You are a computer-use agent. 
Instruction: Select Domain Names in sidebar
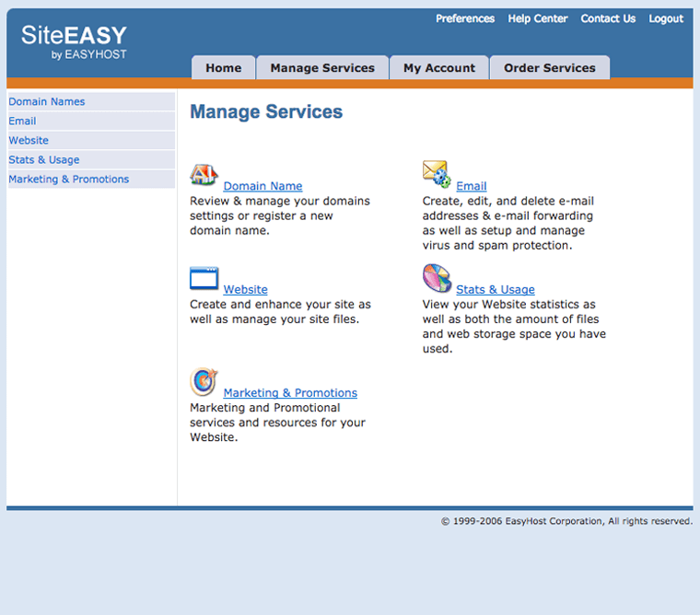coord(91,102)
